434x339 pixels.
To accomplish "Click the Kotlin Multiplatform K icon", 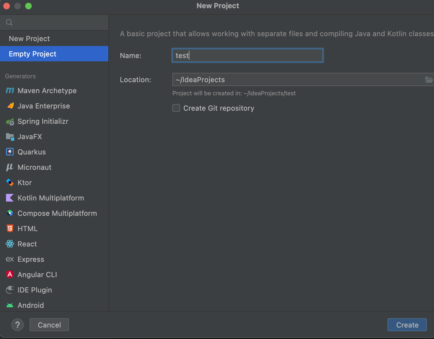I will pyautogui.click(x=10, y=198).
